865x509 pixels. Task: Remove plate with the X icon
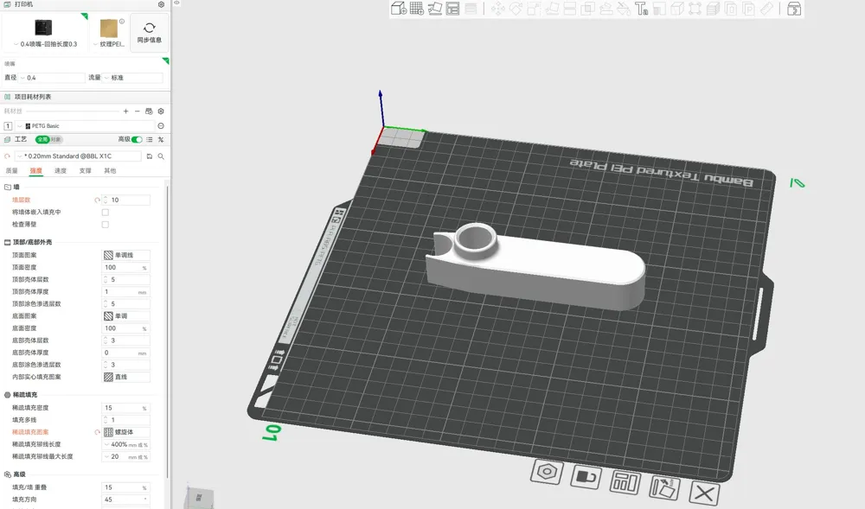coord(704,493)
